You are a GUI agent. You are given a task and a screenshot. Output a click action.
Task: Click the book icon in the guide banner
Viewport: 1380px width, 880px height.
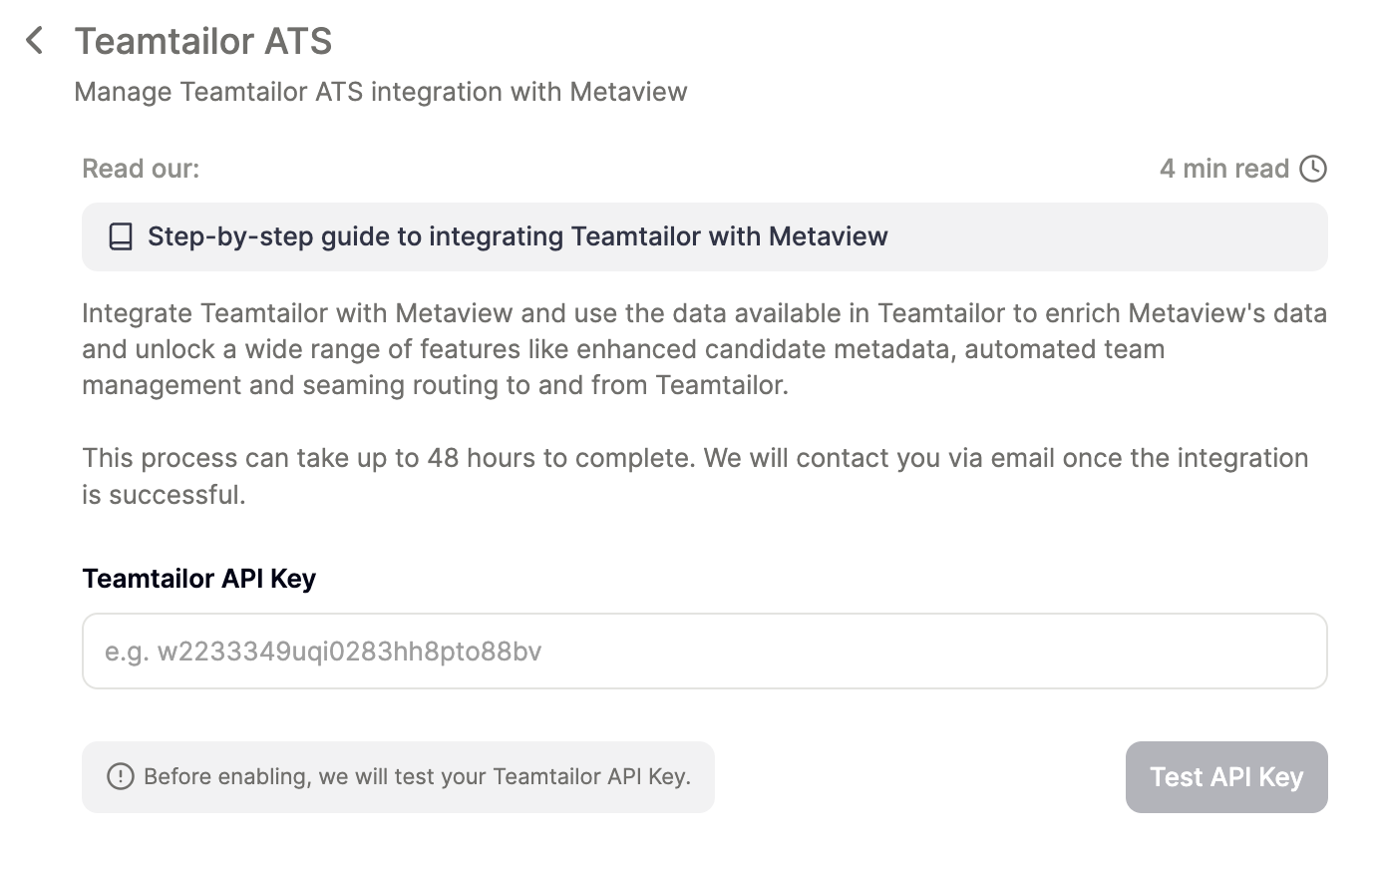121,236
